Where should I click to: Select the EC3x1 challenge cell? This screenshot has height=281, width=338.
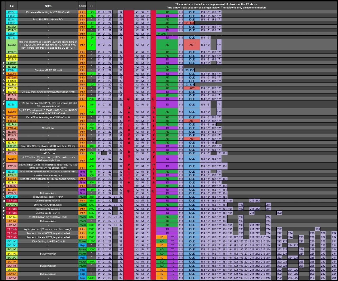pyautogui.click(x=12, y=12)
